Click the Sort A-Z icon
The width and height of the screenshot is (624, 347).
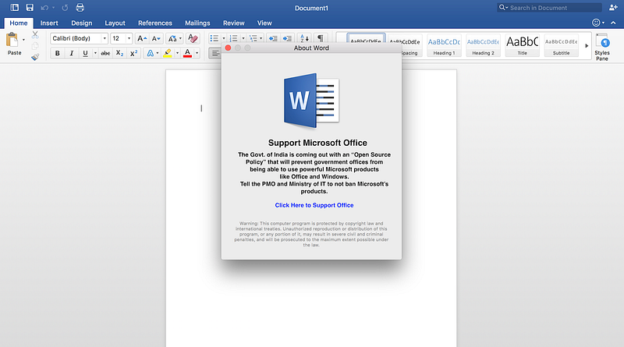coord(304,39)
